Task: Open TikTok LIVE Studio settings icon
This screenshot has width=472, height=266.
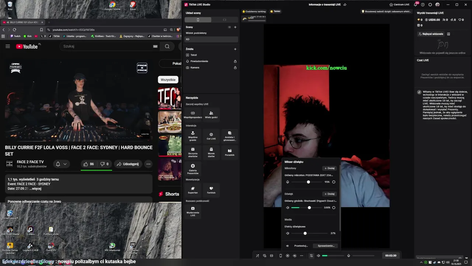Action: [x=430, y=5]
